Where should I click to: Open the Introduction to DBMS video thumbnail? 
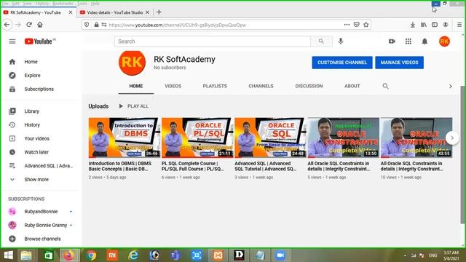[125, 138]
